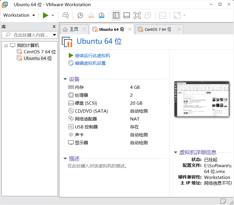The width and height of the screenshot is (234, 205).
Task: Click the Unity mode icon
Action: tap(148, 15)
